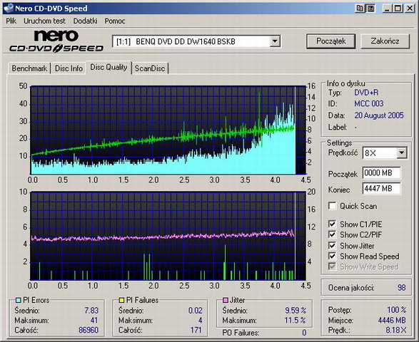Uncheck Show C1/PIE option

[332, 224]
